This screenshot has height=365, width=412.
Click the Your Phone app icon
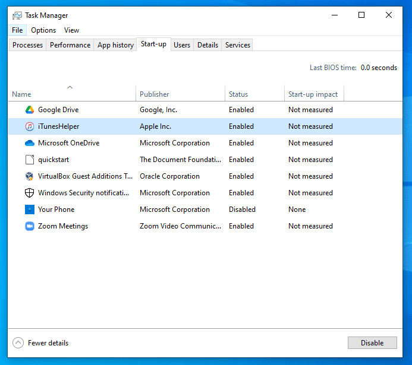pos(30,210)
